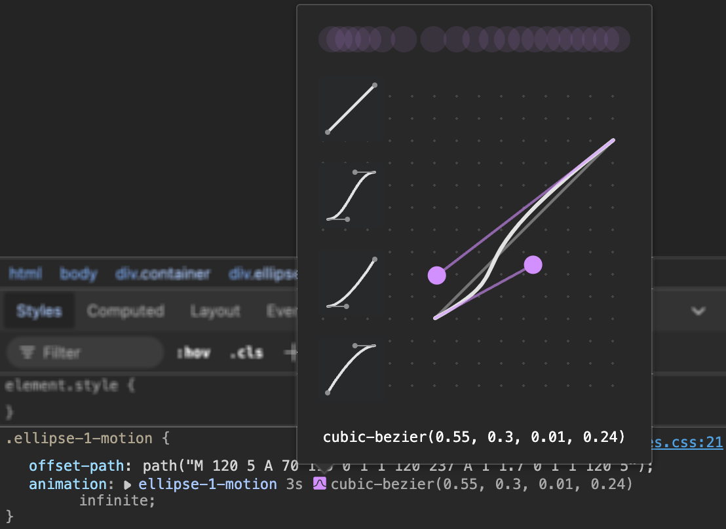Viewport: 726px width, 529px height.
Task: Click the ellipse-1-motion animation name value
Action: [208, 484]
